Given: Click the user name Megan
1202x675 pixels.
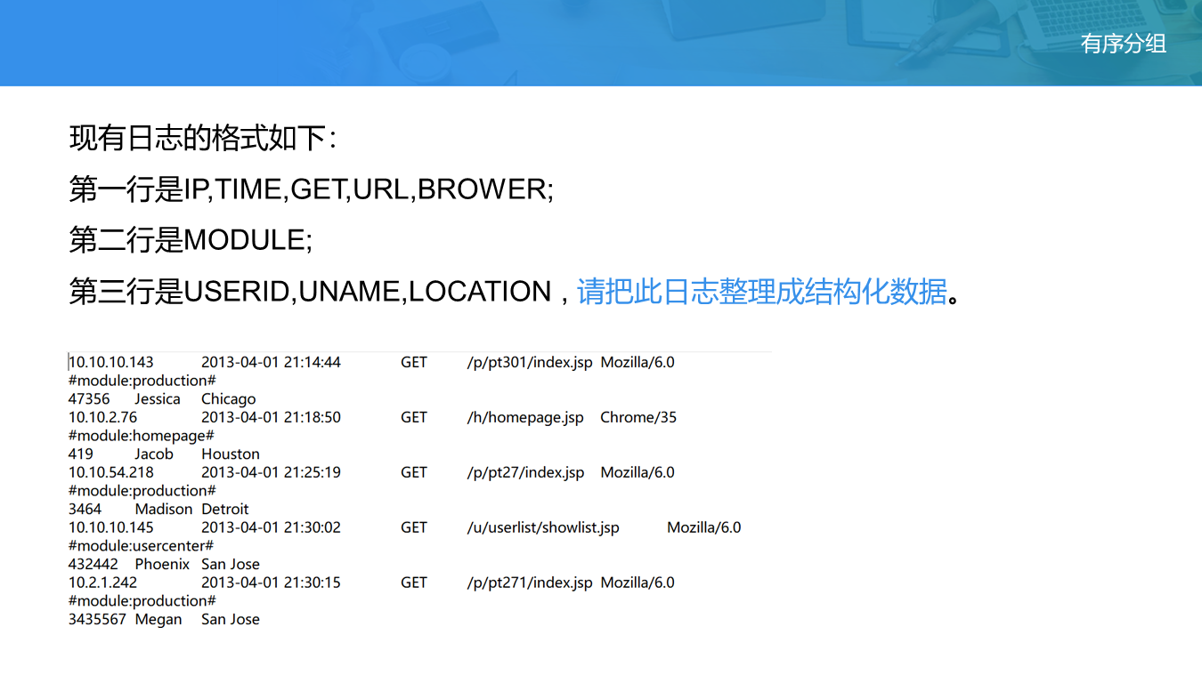Looking at the screenshot, I should pyautogui.click(x=158, y=620).
